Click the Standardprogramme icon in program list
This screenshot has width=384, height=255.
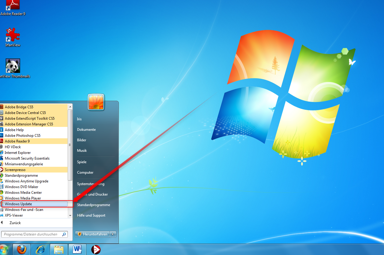pyautogui.click(x=1, y=175)
